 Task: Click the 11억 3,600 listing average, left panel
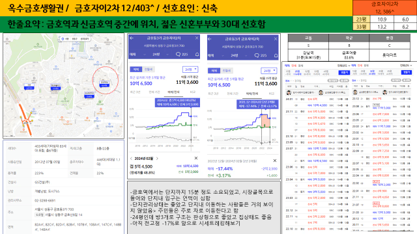[187, 83]
